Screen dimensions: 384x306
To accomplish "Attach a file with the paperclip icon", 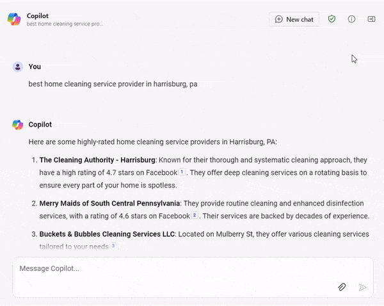I will tap(342, 287).
